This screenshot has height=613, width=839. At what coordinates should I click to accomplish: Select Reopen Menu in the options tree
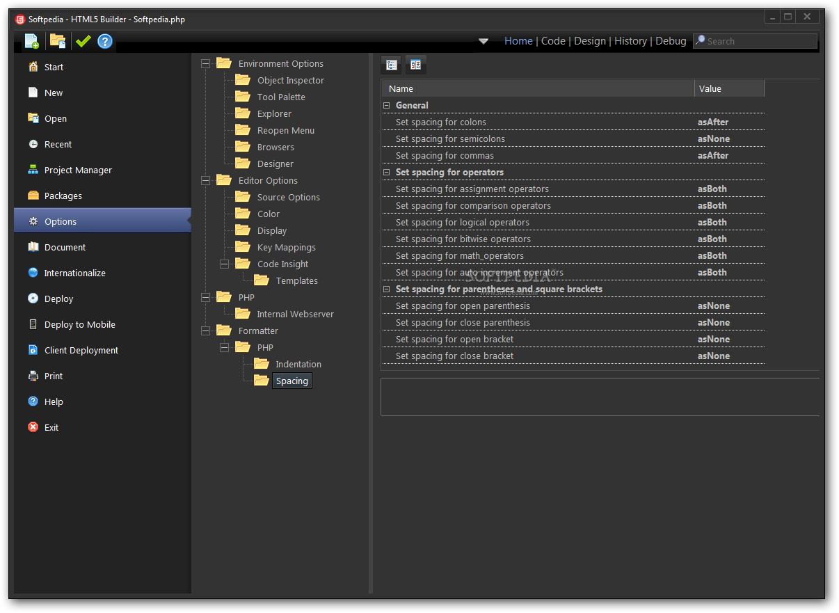tap(286, 130)
